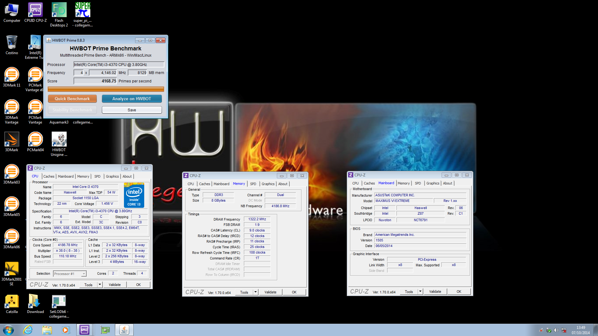Click Analyze on HWBOT button
The image size is (598, 336).
point(132,99)
